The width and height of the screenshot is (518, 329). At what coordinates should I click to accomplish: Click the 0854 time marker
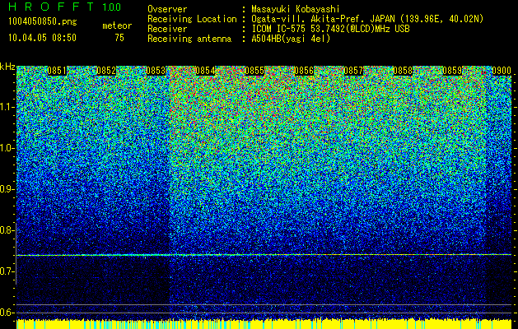[x=205, y=71]
